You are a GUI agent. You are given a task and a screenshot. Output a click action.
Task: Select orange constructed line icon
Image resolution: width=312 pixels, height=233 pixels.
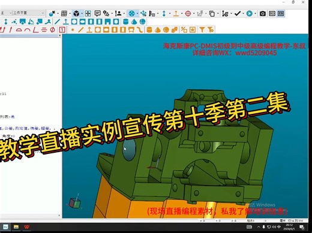pos(81,30)
